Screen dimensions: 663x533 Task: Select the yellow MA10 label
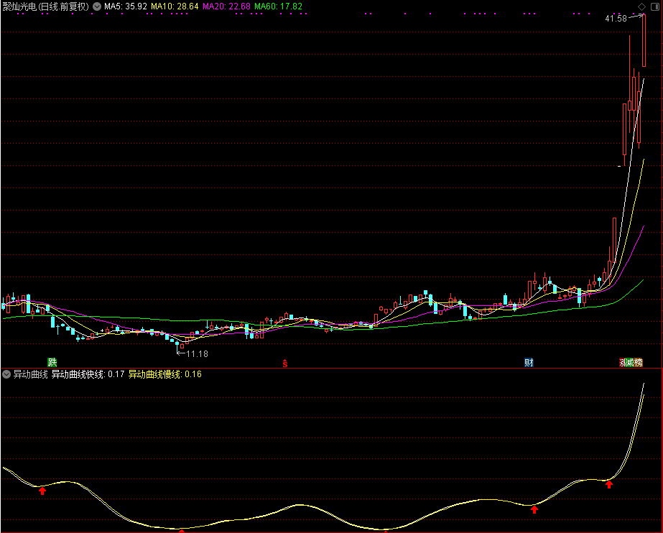pos(175,6)
